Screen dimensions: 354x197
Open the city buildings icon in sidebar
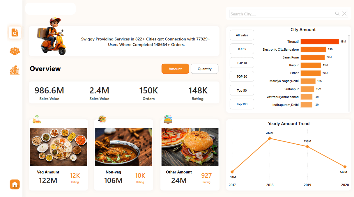point(15,70)
